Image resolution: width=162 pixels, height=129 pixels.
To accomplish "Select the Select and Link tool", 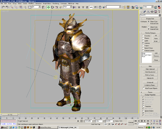I will (x=12, y=7).
